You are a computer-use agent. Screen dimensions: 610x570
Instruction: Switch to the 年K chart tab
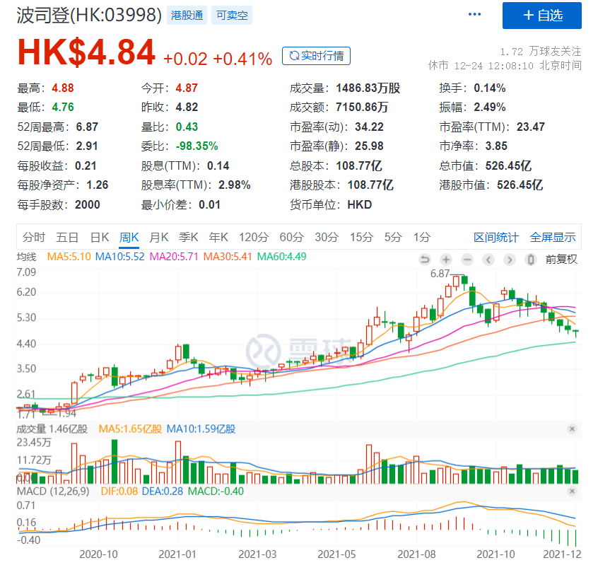coord(218,237)
